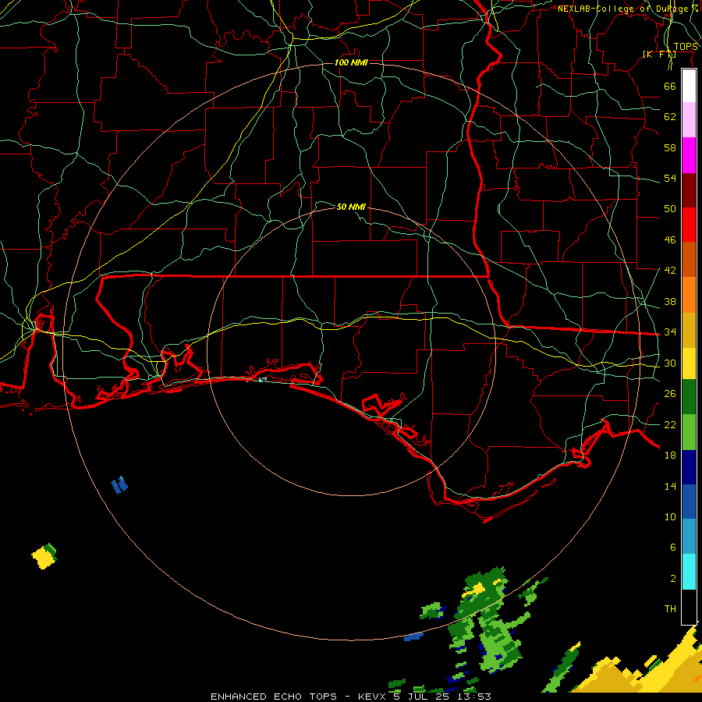Click the legend value '50'
This screenshot has width=702, height=702.
tap(670, 208)
